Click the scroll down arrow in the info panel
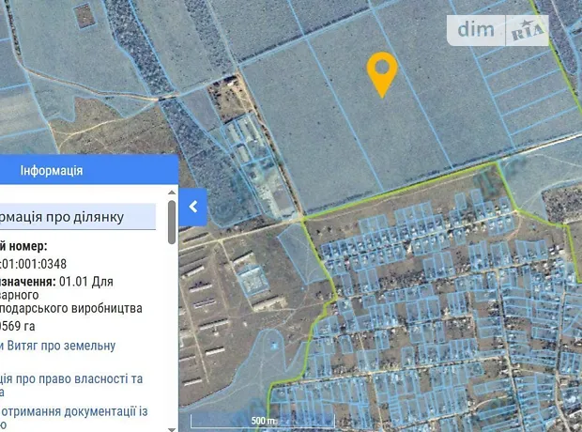The width and height of the screenshot is (582, 432). pos(172,429)
